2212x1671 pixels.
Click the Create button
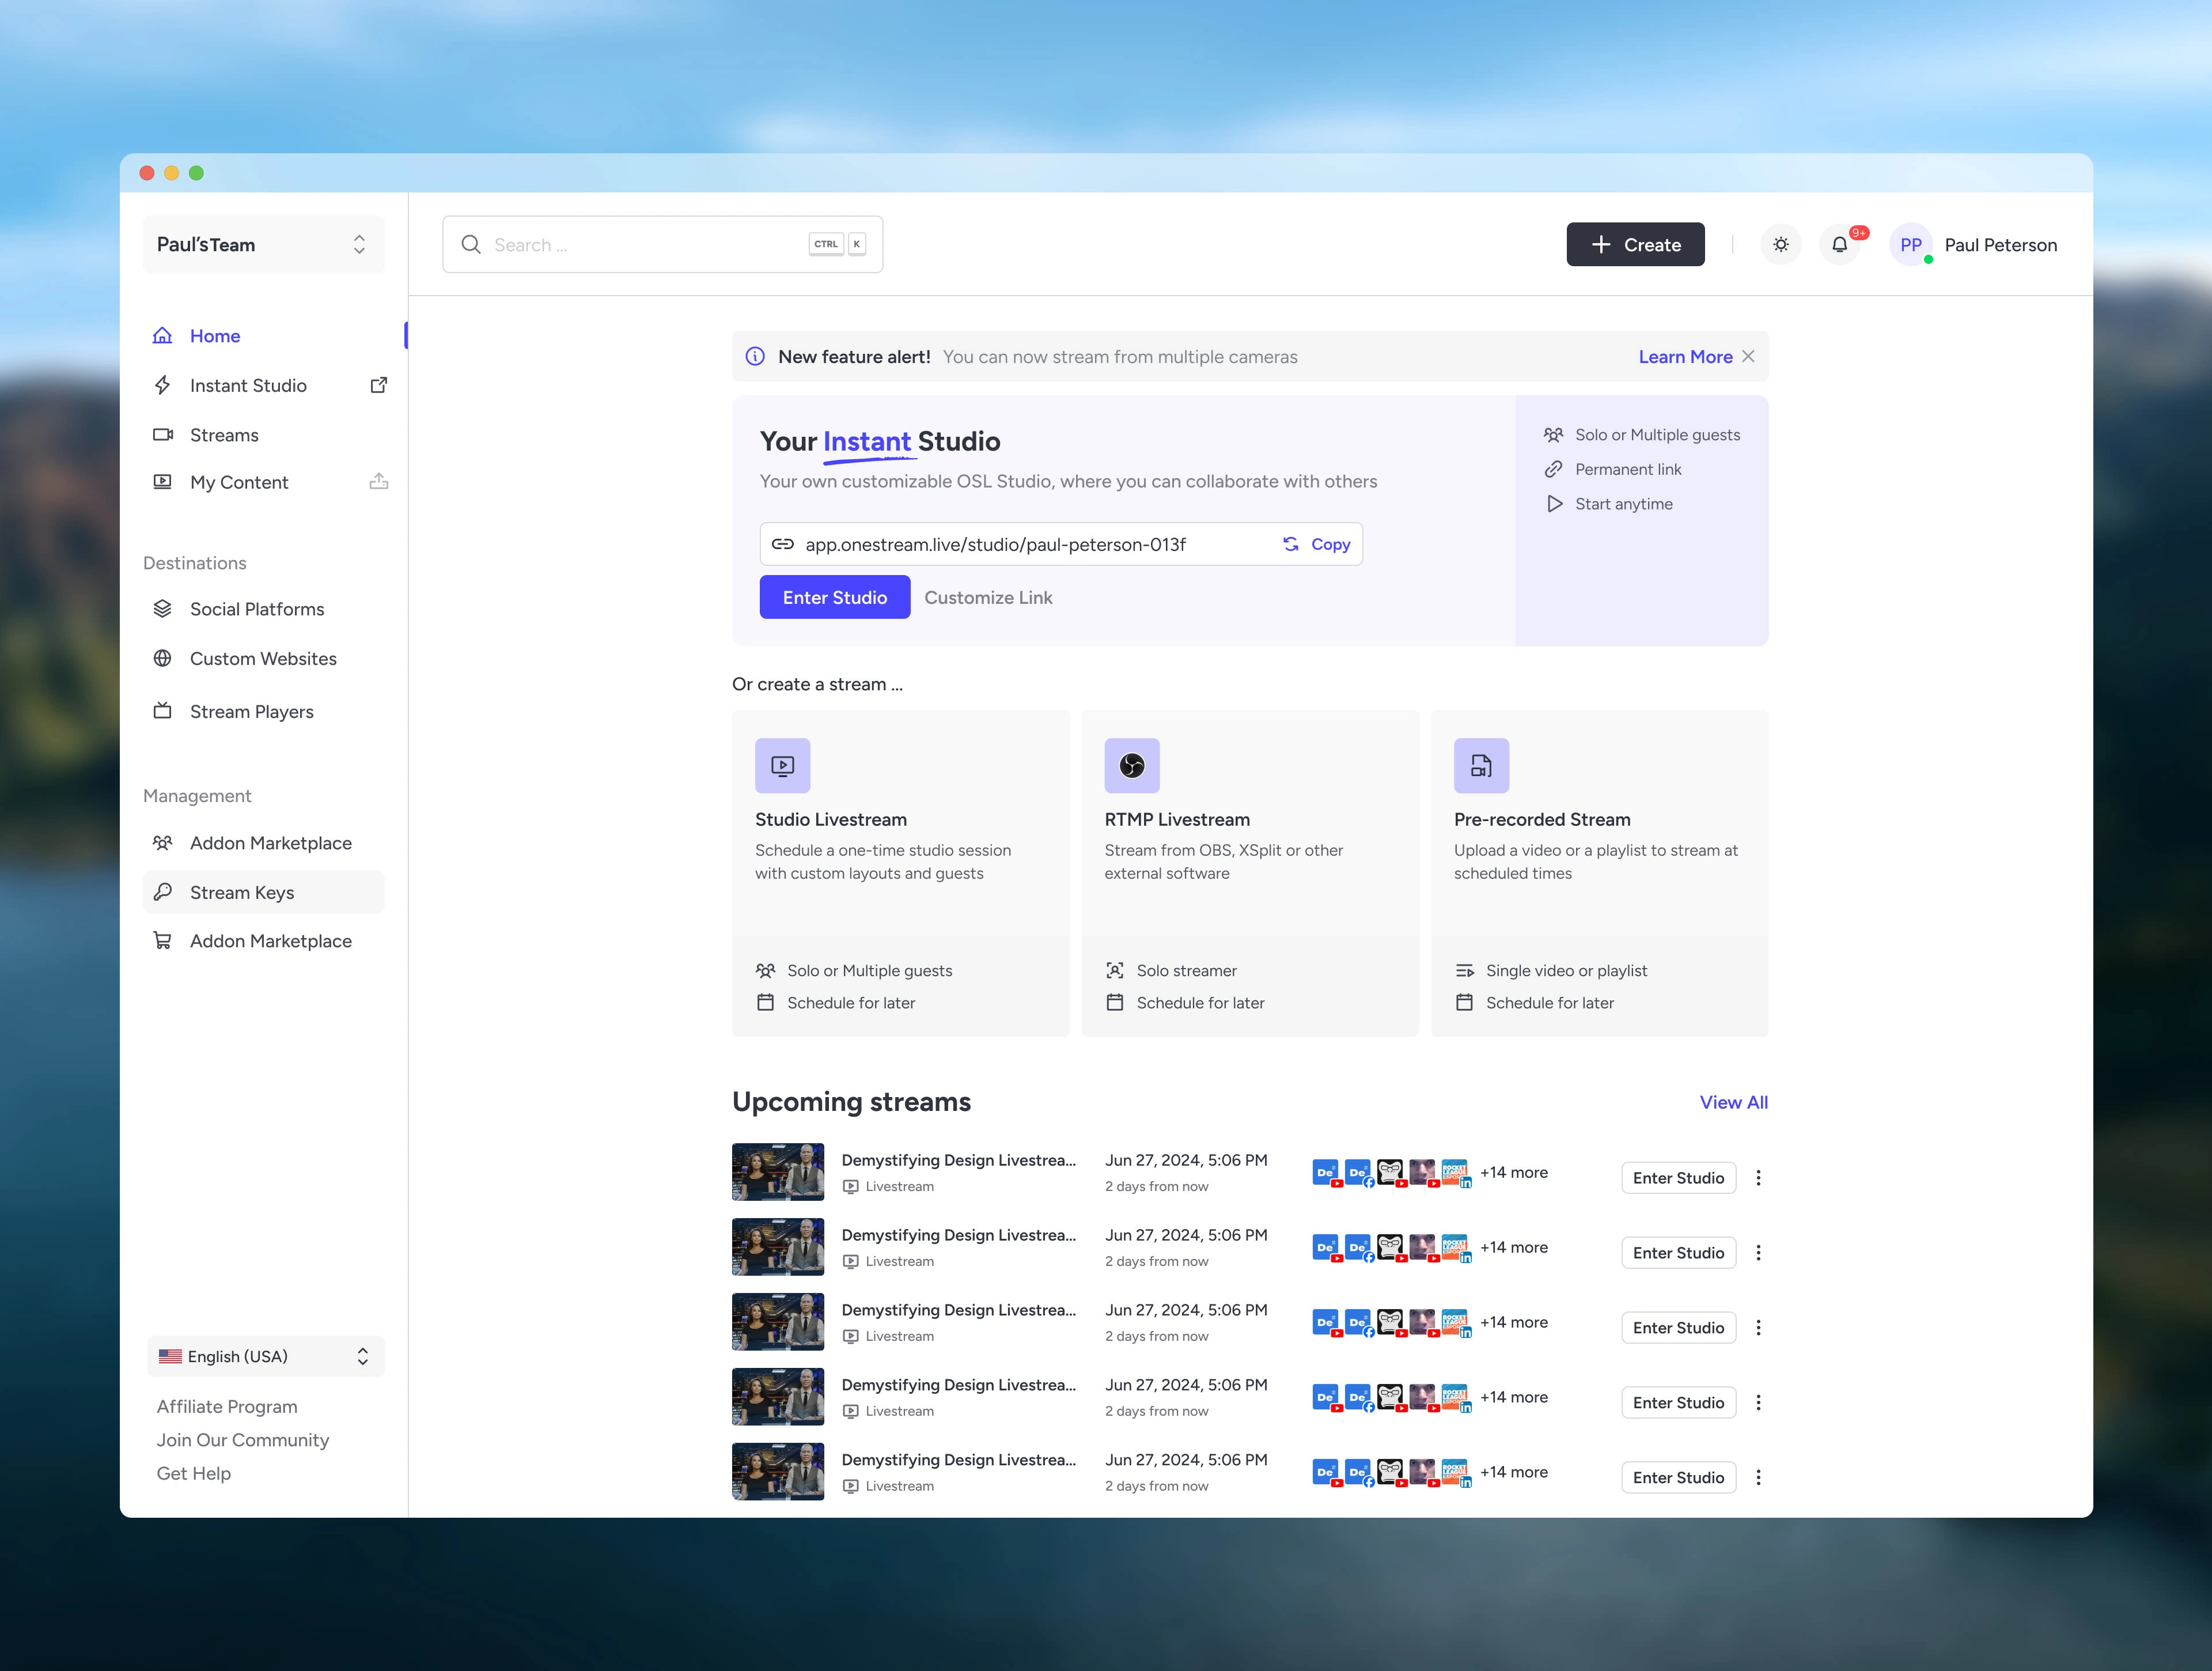click(1635, 245)
